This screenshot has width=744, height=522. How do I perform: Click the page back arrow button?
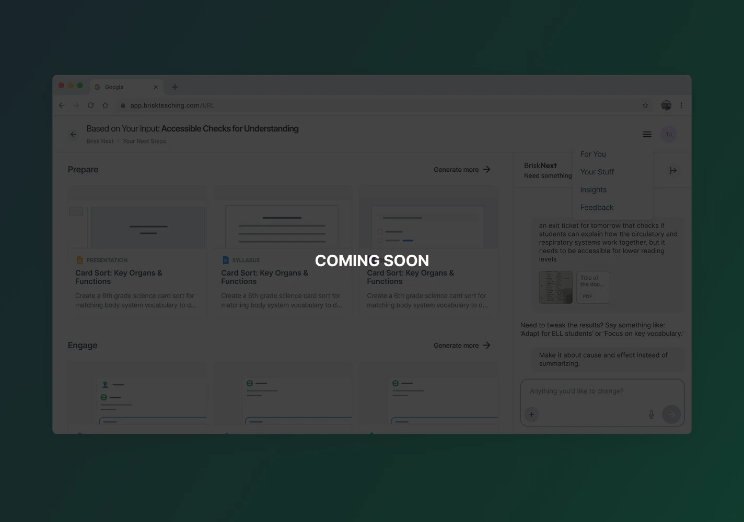[x=74, y=134]
